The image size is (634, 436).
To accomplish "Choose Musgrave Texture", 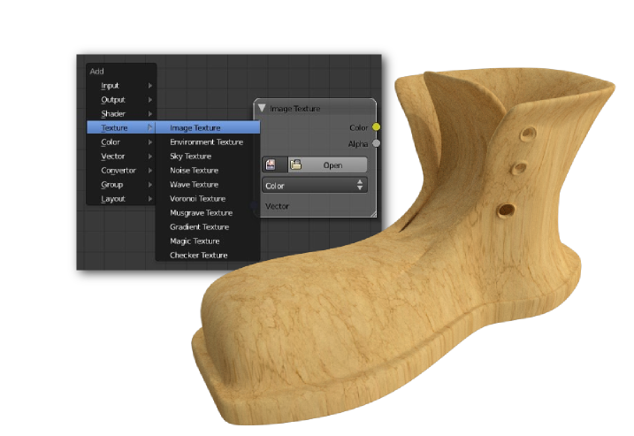I will coord(208,213).
